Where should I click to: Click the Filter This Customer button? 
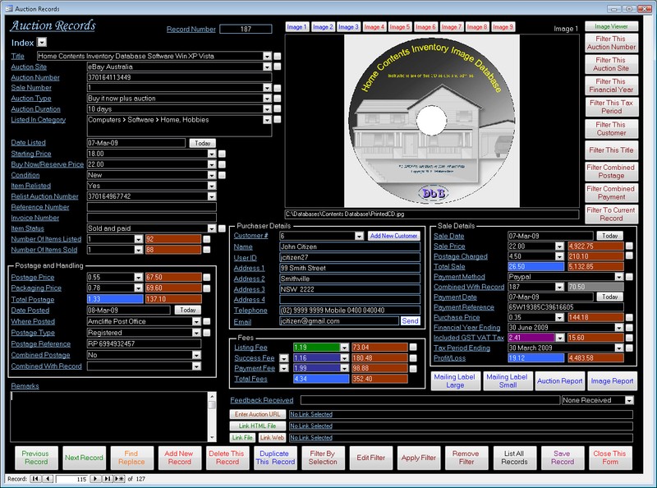[x=611, y=129]
